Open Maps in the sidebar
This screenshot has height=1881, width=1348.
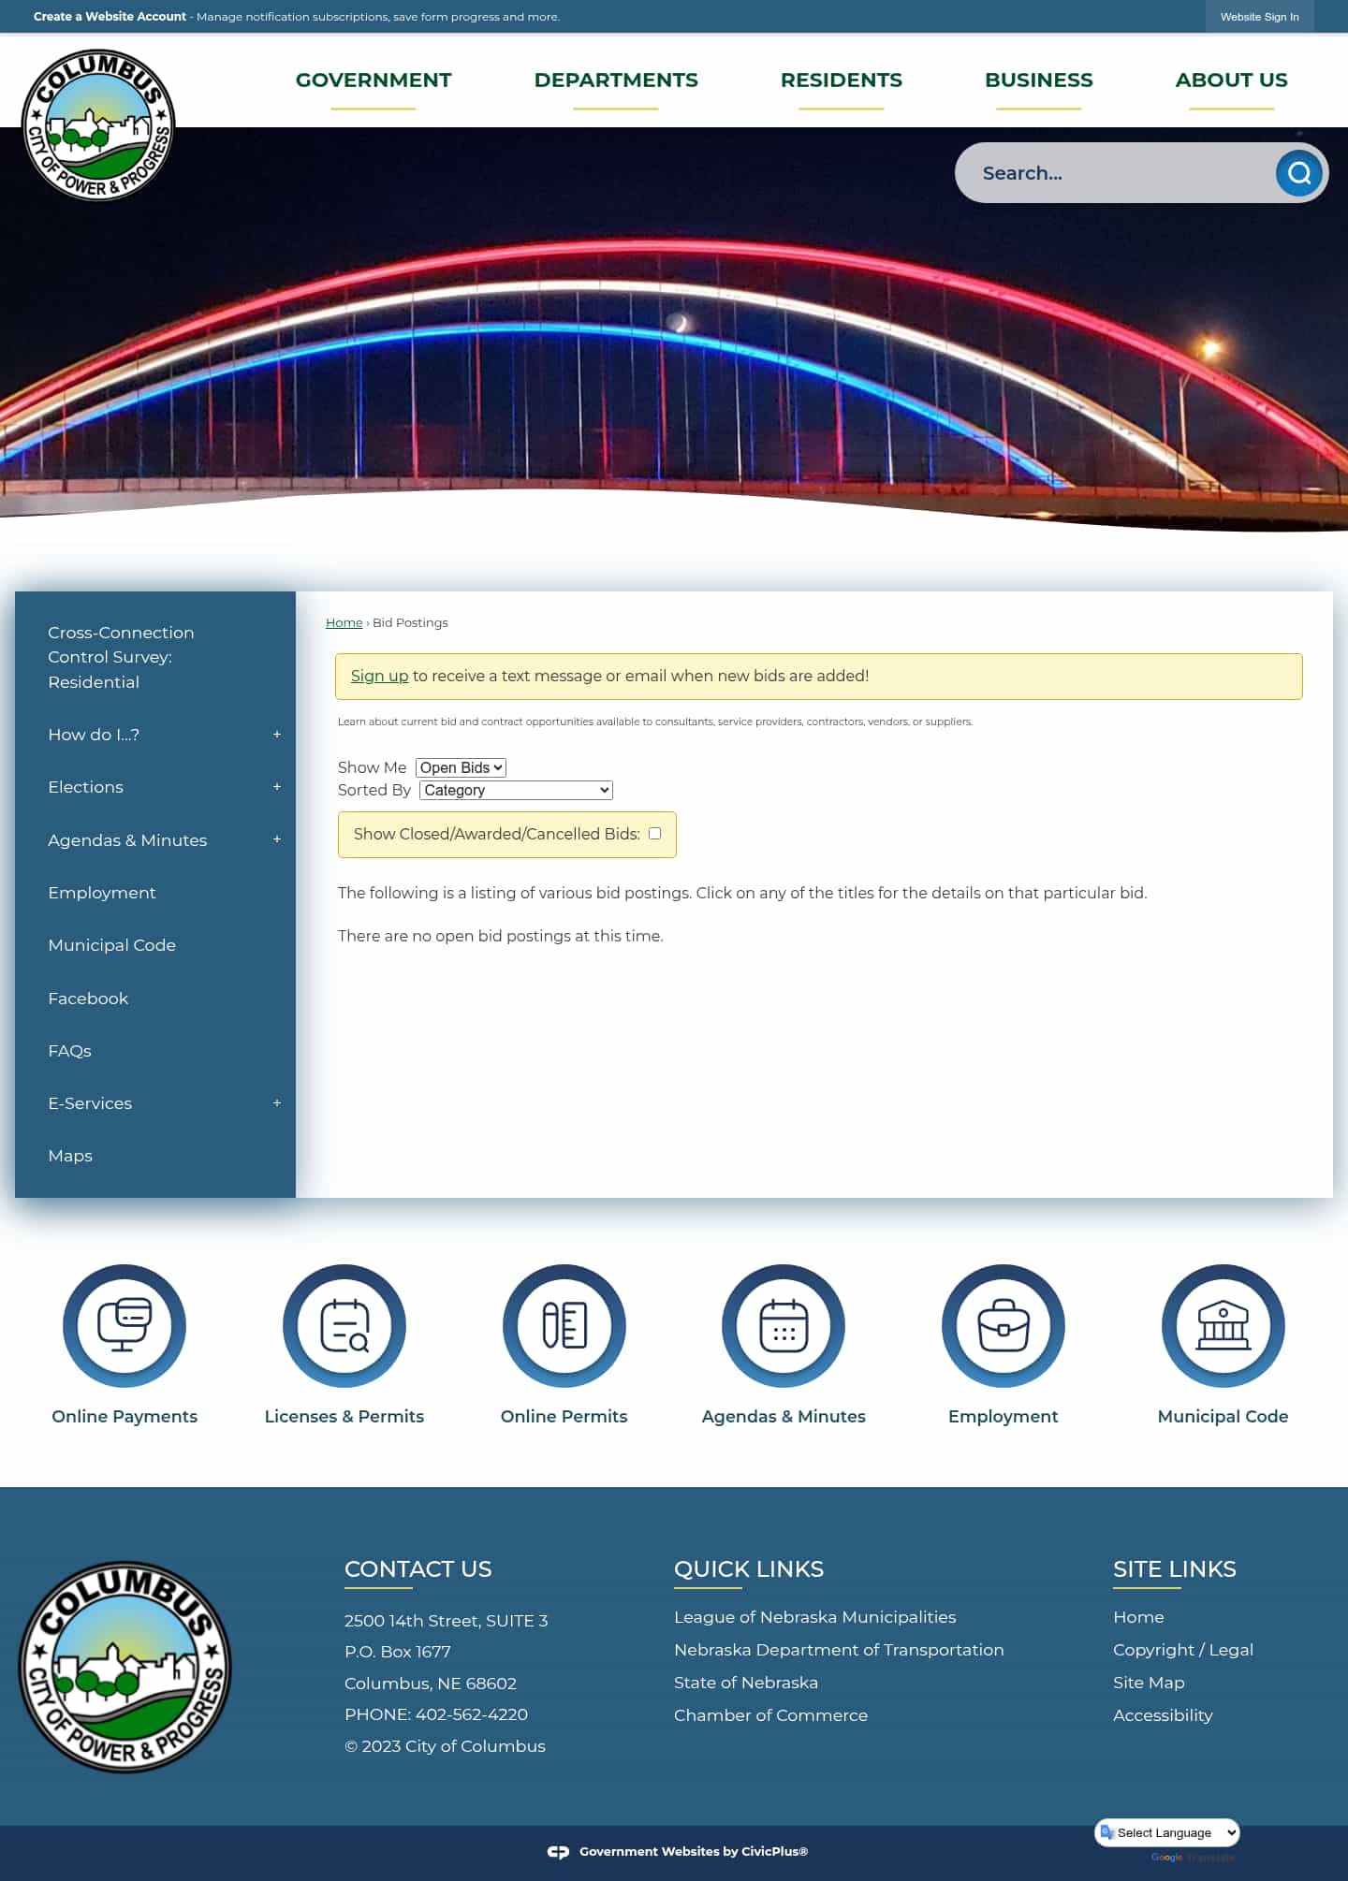pos(70,1156)
